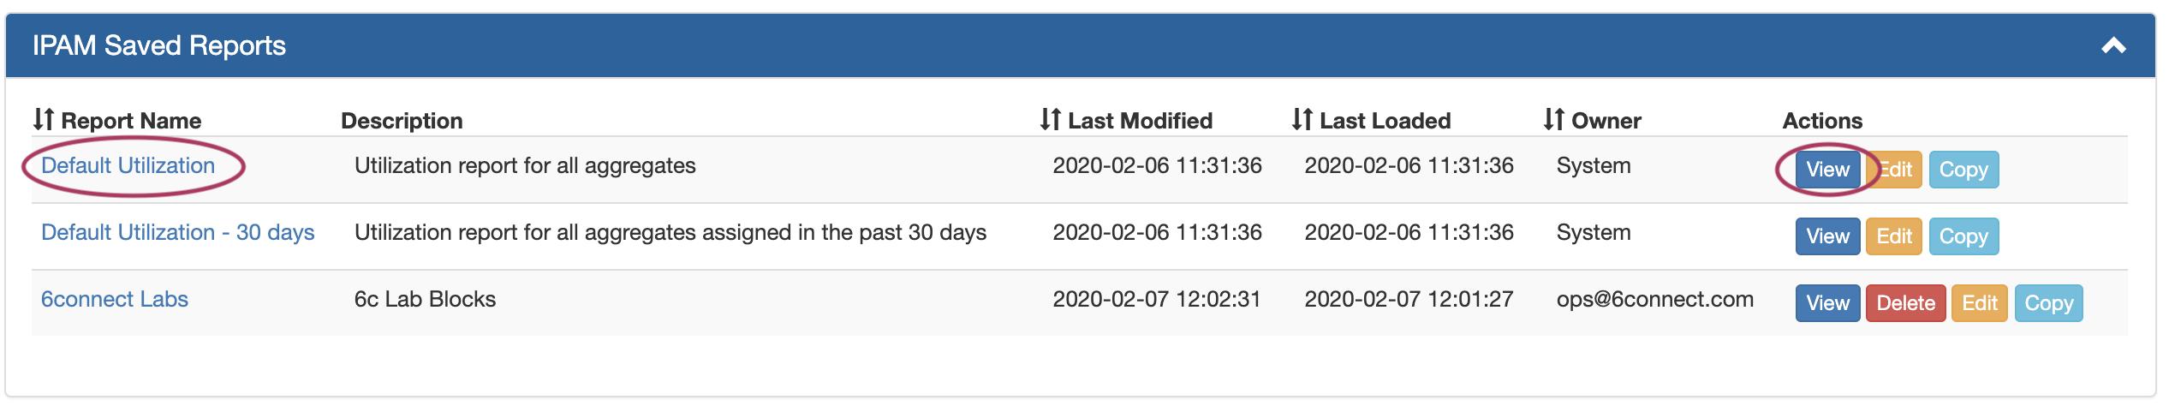Sort by Owner arrows icon
The image size is (2169, 412).
point(1554,120)
